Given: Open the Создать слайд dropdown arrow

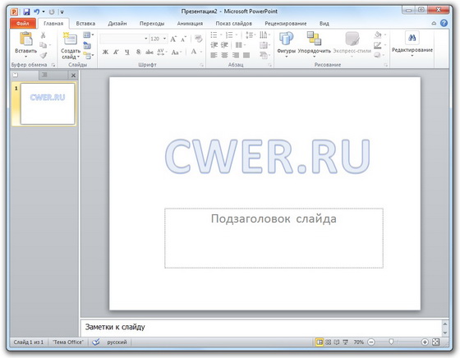Looking at the screenshot, I should click(x=78, y=57).
